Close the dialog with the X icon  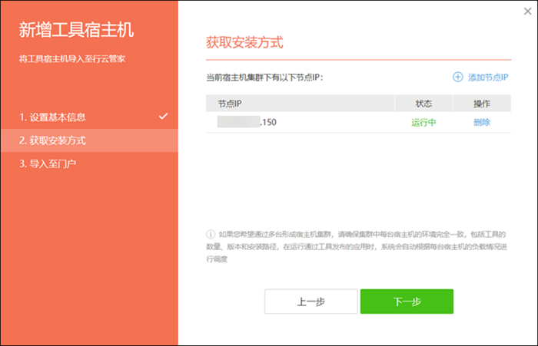coord(526,12)
